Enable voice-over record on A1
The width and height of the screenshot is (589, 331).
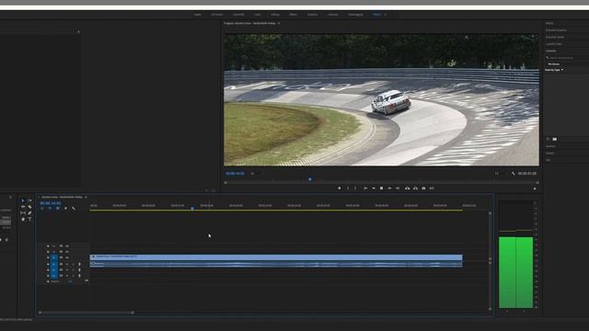click(79, 264)
